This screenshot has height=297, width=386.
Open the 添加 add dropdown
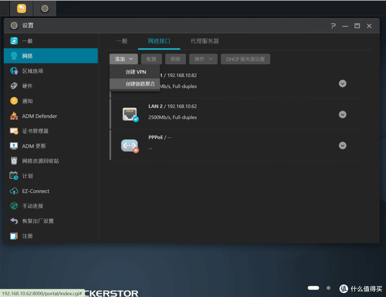coord(124,59)
